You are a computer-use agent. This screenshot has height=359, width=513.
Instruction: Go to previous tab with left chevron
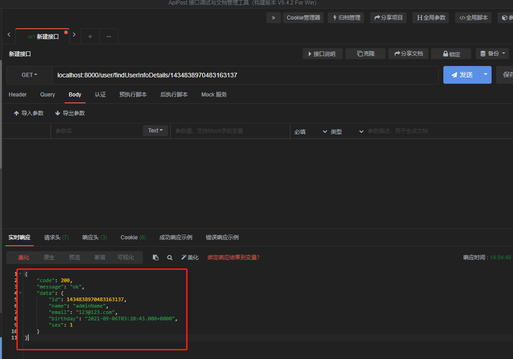coord(9,34)
